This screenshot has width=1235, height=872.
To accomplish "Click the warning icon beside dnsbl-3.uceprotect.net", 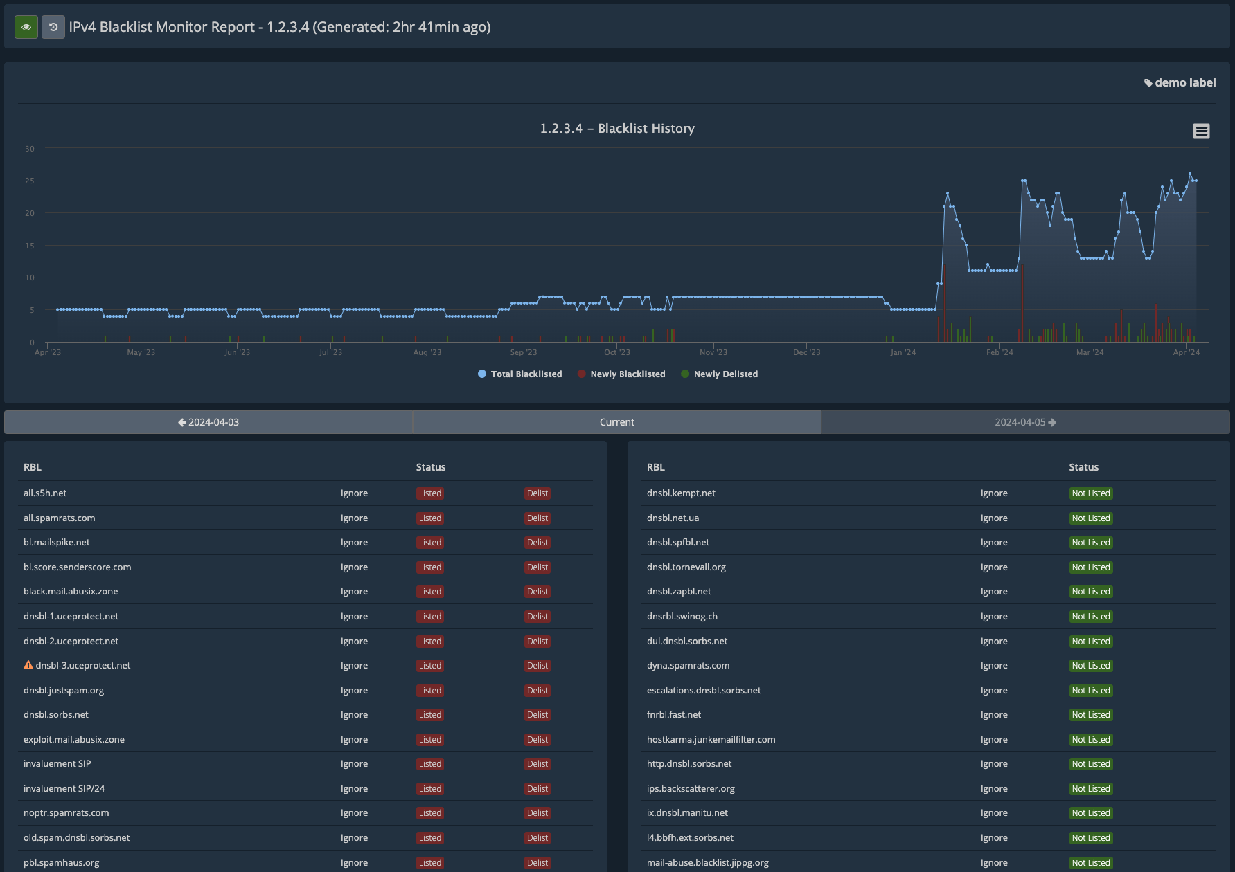I will click(x=28, y=665).
